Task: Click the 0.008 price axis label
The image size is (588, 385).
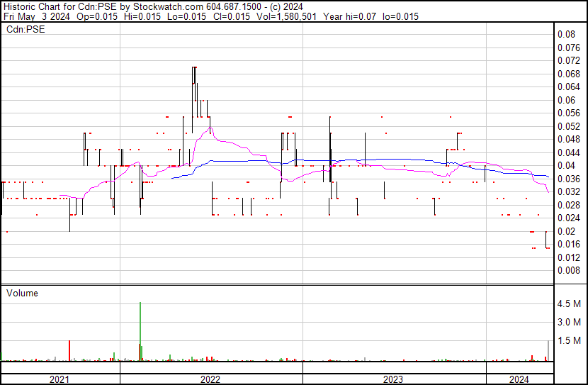Action: 567,270
